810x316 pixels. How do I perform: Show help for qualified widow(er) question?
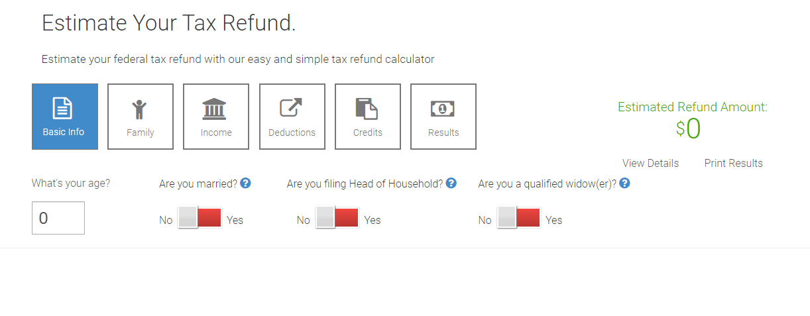coord(624,184)
